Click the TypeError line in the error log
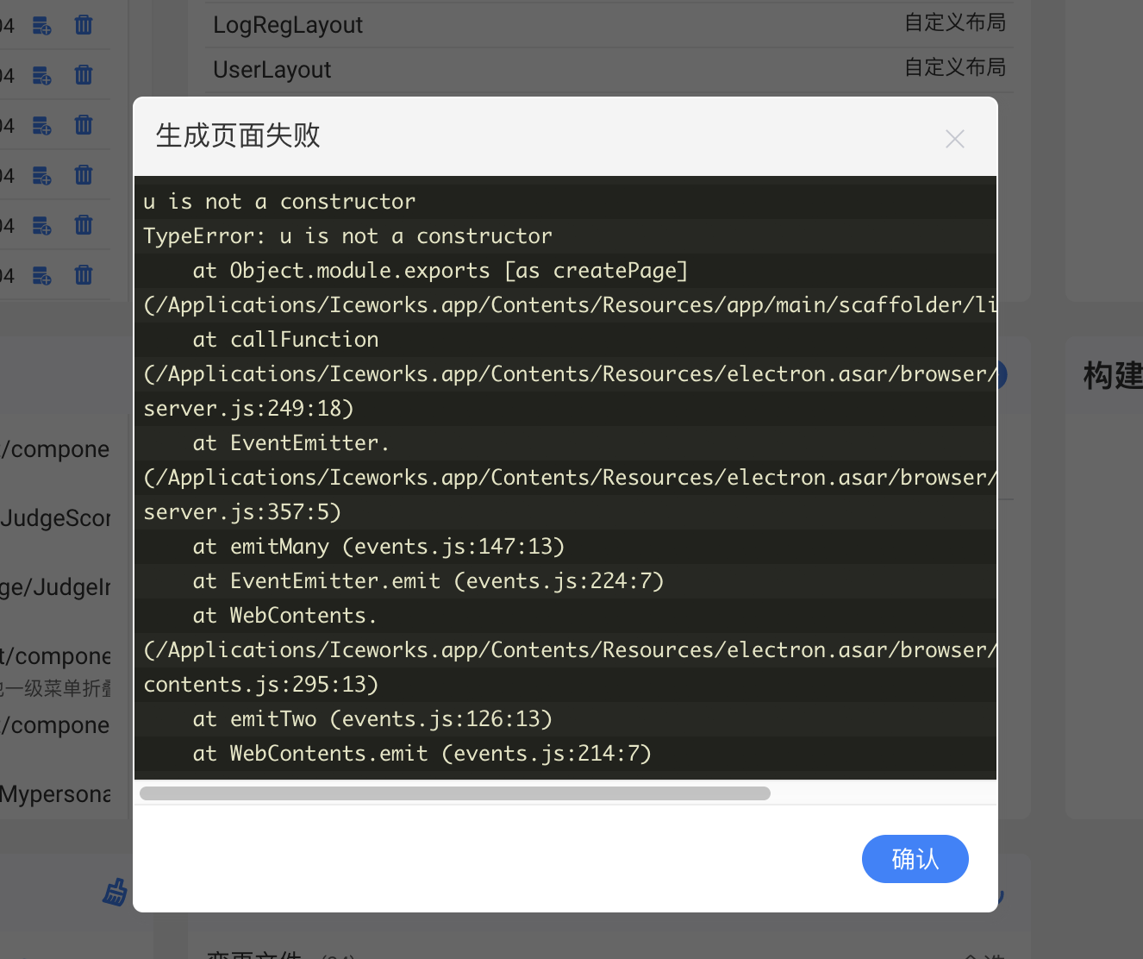 click(x=347, y=235)
